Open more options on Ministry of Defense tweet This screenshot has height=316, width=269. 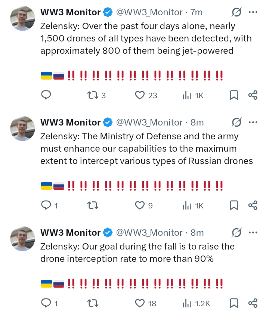click(x=253, y=123)
